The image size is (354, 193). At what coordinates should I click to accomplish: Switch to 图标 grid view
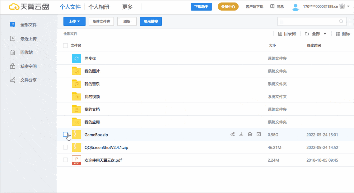(x=343, y=34)
